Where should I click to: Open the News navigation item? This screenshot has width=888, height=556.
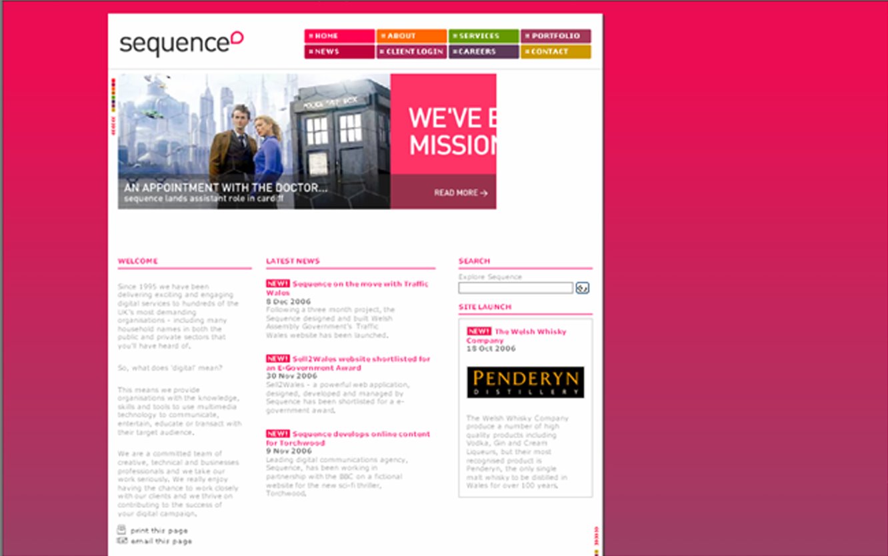tap(340, 52)
